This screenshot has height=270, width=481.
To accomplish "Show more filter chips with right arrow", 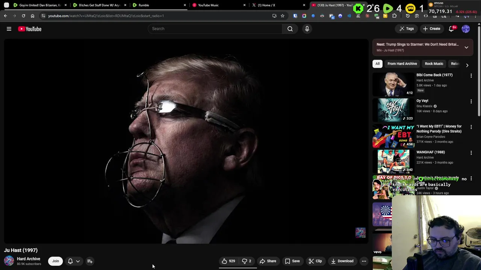I will tap(467, 65).
